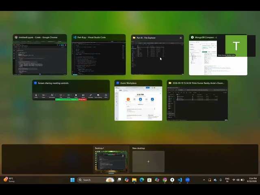Open File Explorer from the taskbar
This screenshot has height=195, width=260.
tap(134, 180)
